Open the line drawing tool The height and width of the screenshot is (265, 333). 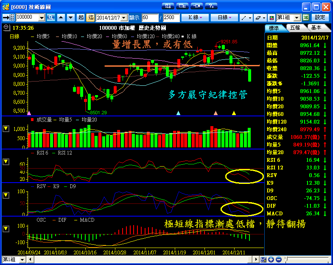pos(245,17)
